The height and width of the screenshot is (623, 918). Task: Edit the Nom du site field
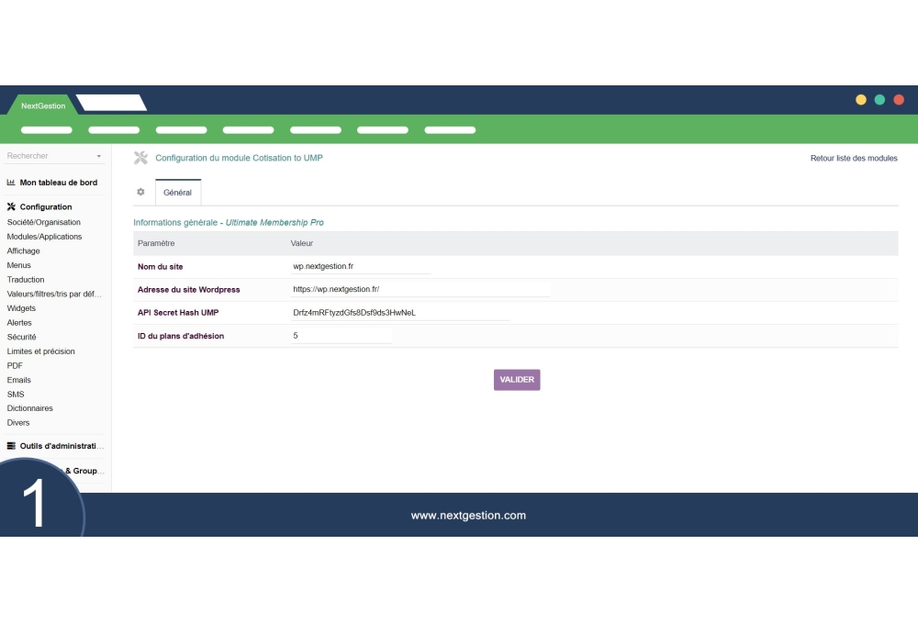(x=358, y=268)
